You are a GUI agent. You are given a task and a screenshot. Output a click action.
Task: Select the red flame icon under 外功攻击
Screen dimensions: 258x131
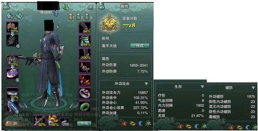click(124, 124)
